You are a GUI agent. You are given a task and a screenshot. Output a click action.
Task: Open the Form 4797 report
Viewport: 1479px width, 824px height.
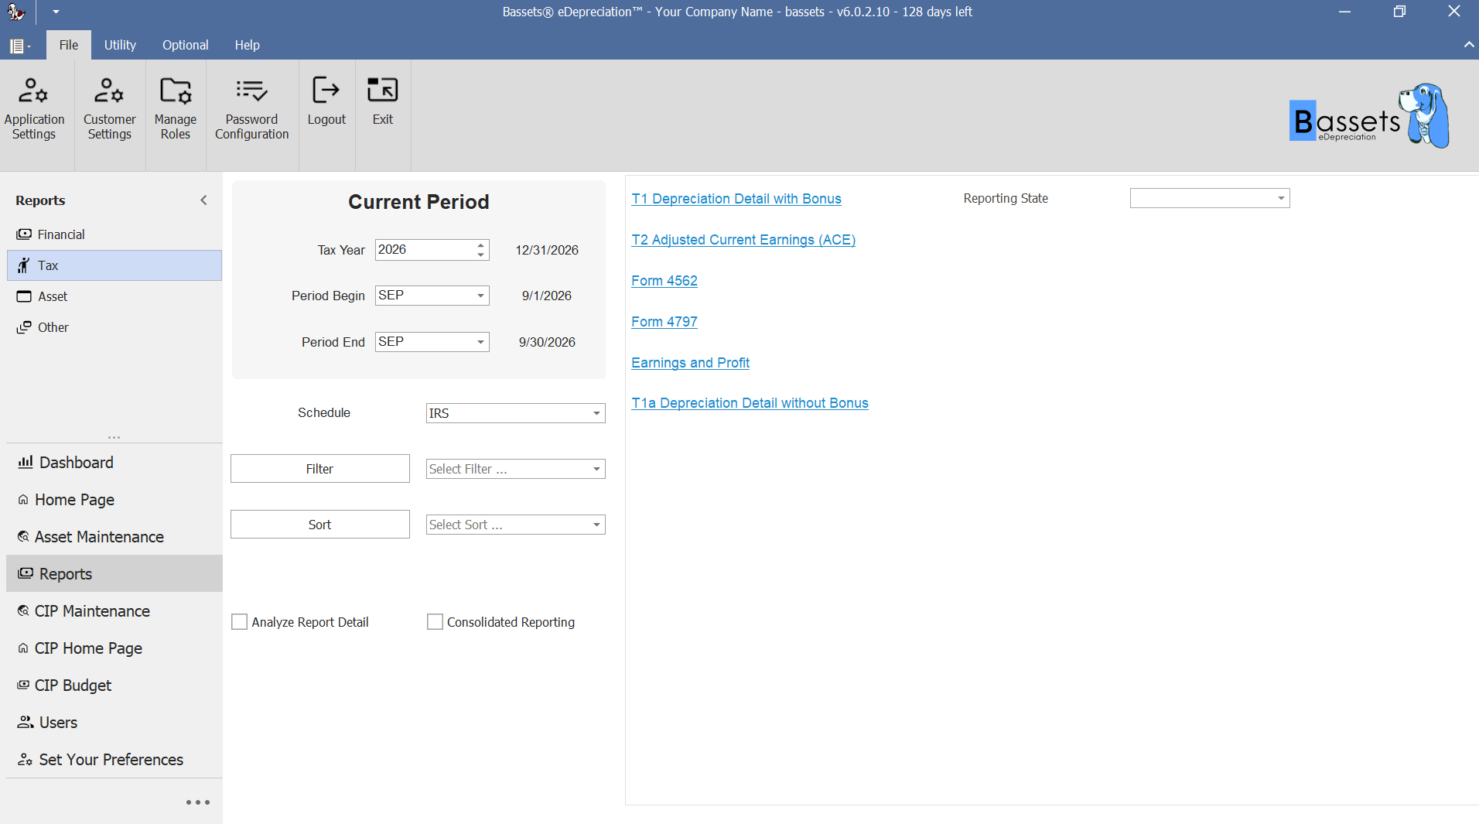[664, 322]
